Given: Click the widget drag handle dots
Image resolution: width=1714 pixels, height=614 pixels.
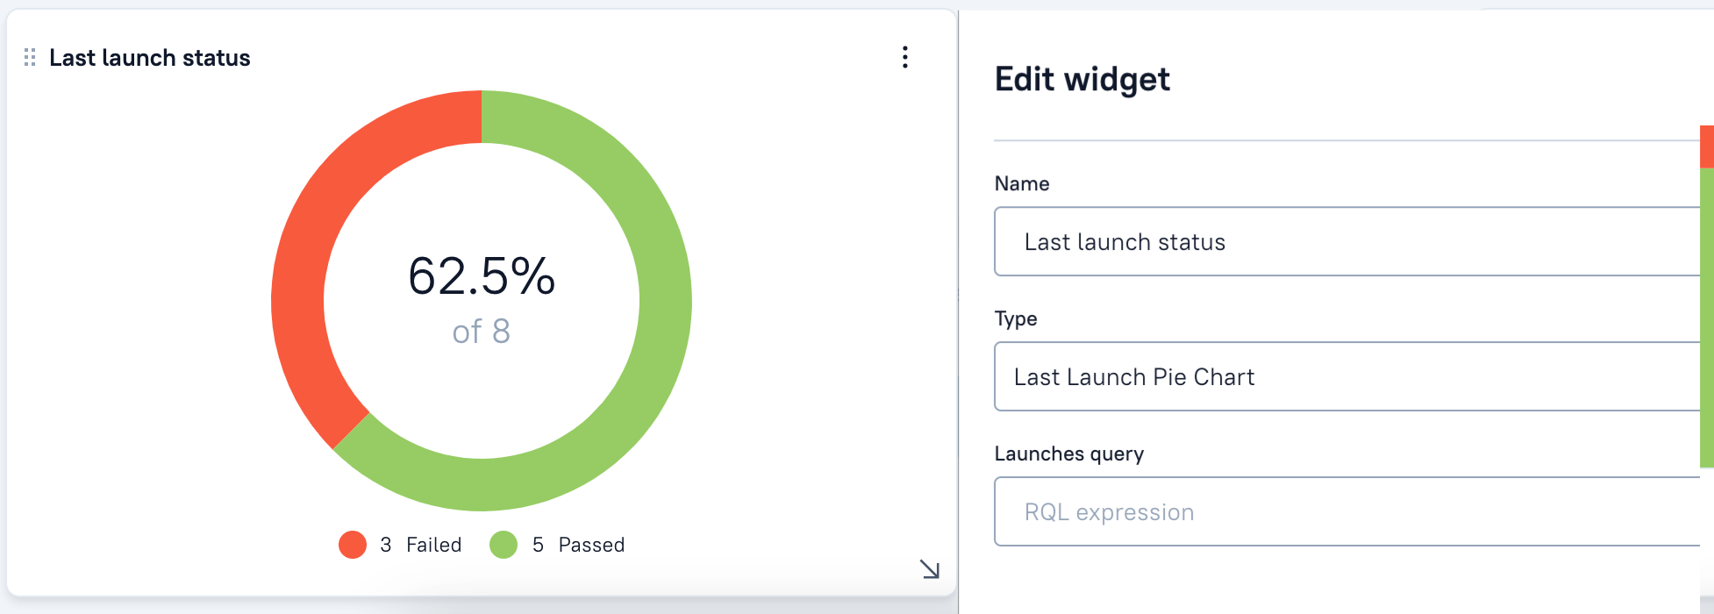Looking at the screenshot, I should [30, 58].
